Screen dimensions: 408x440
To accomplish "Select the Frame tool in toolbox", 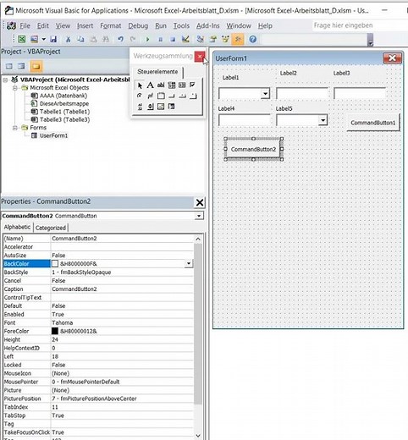I will [161, 96].
